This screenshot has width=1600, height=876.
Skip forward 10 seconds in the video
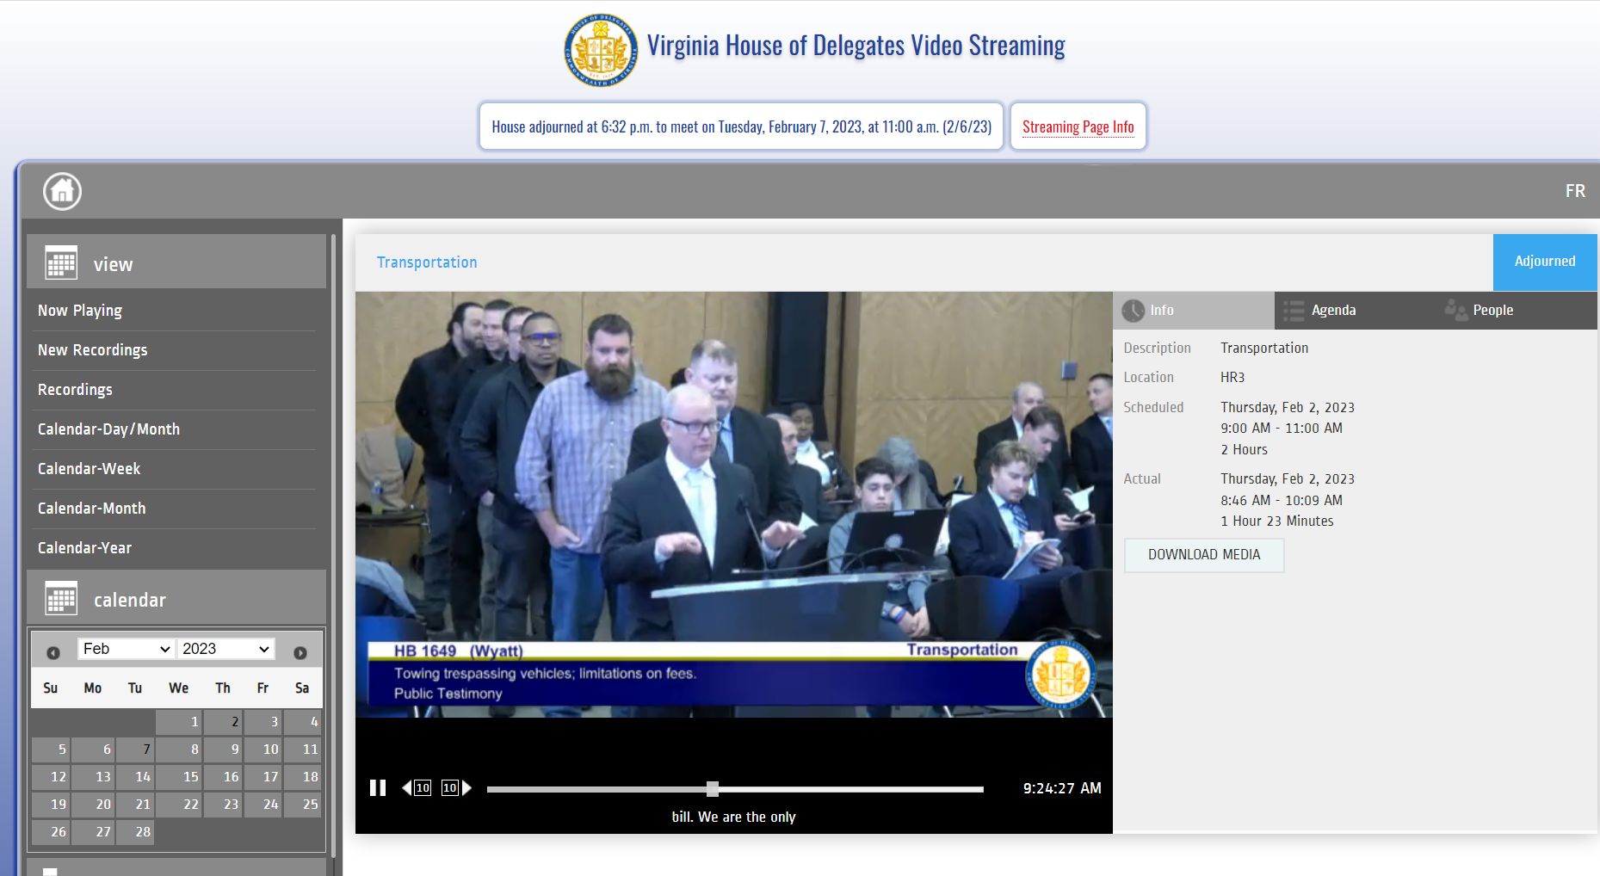[456, 788]
